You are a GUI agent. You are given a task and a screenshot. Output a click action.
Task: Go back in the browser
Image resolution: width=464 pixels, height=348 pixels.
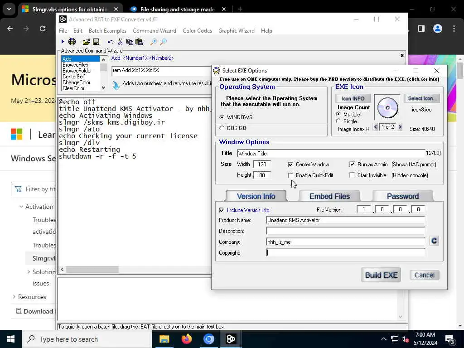coord(10,29)
